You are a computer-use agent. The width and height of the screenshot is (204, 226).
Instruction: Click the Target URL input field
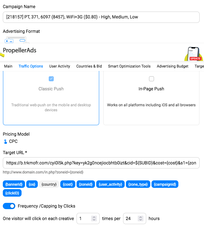coord(101,163)
